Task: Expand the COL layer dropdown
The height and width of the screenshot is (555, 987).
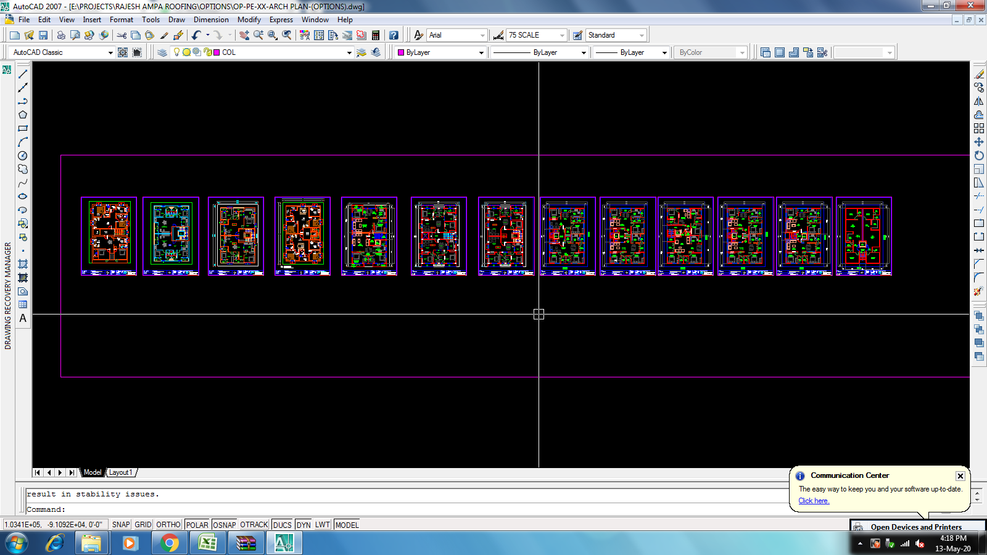Action: [349, 52]
